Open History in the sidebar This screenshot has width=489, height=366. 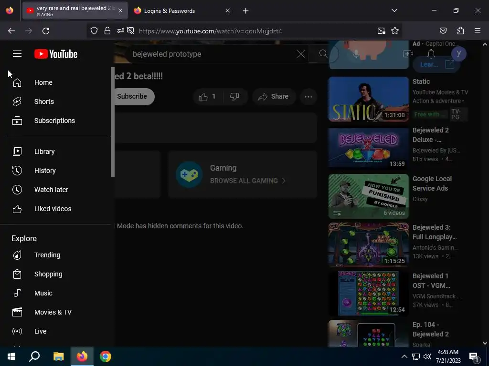point(57,171)
